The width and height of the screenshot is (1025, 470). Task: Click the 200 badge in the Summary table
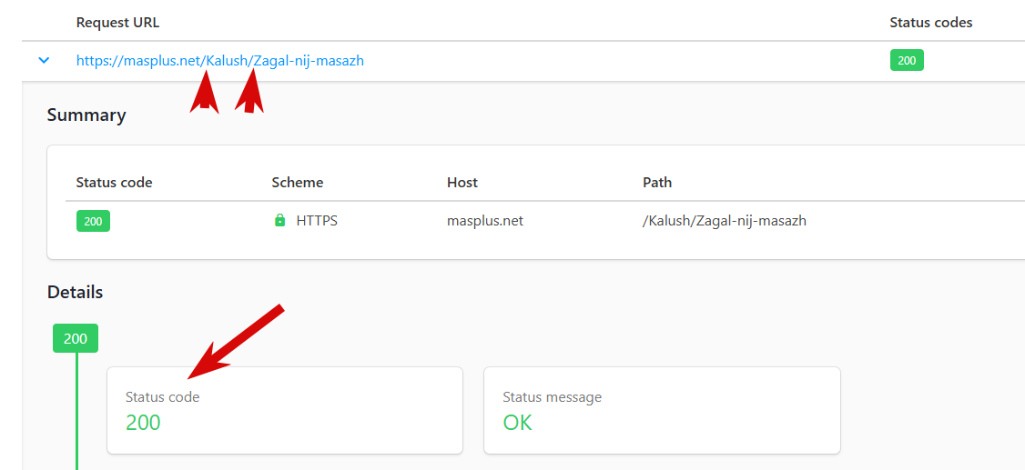[x=93, y=221]
